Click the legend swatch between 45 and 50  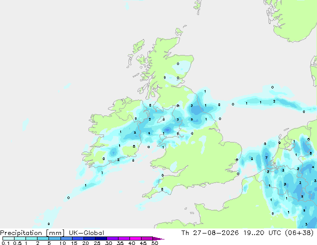click(147, 238)
